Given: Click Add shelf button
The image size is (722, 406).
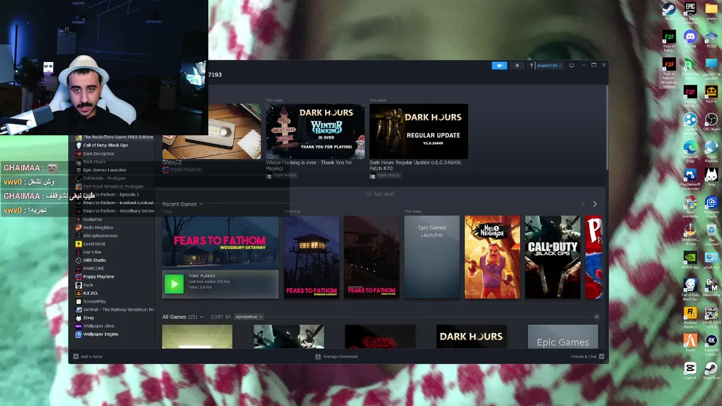Looking at the screenshot, I should pyautogui.click(x=380, y=194).
